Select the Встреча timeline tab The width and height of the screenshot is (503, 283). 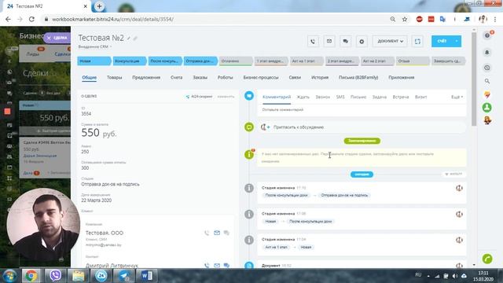click(x=401, y=97)
